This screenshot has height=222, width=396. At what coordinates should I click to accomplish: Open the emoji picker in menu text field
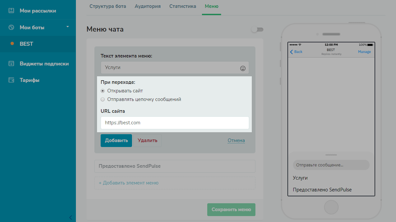(x=243, y=68)
